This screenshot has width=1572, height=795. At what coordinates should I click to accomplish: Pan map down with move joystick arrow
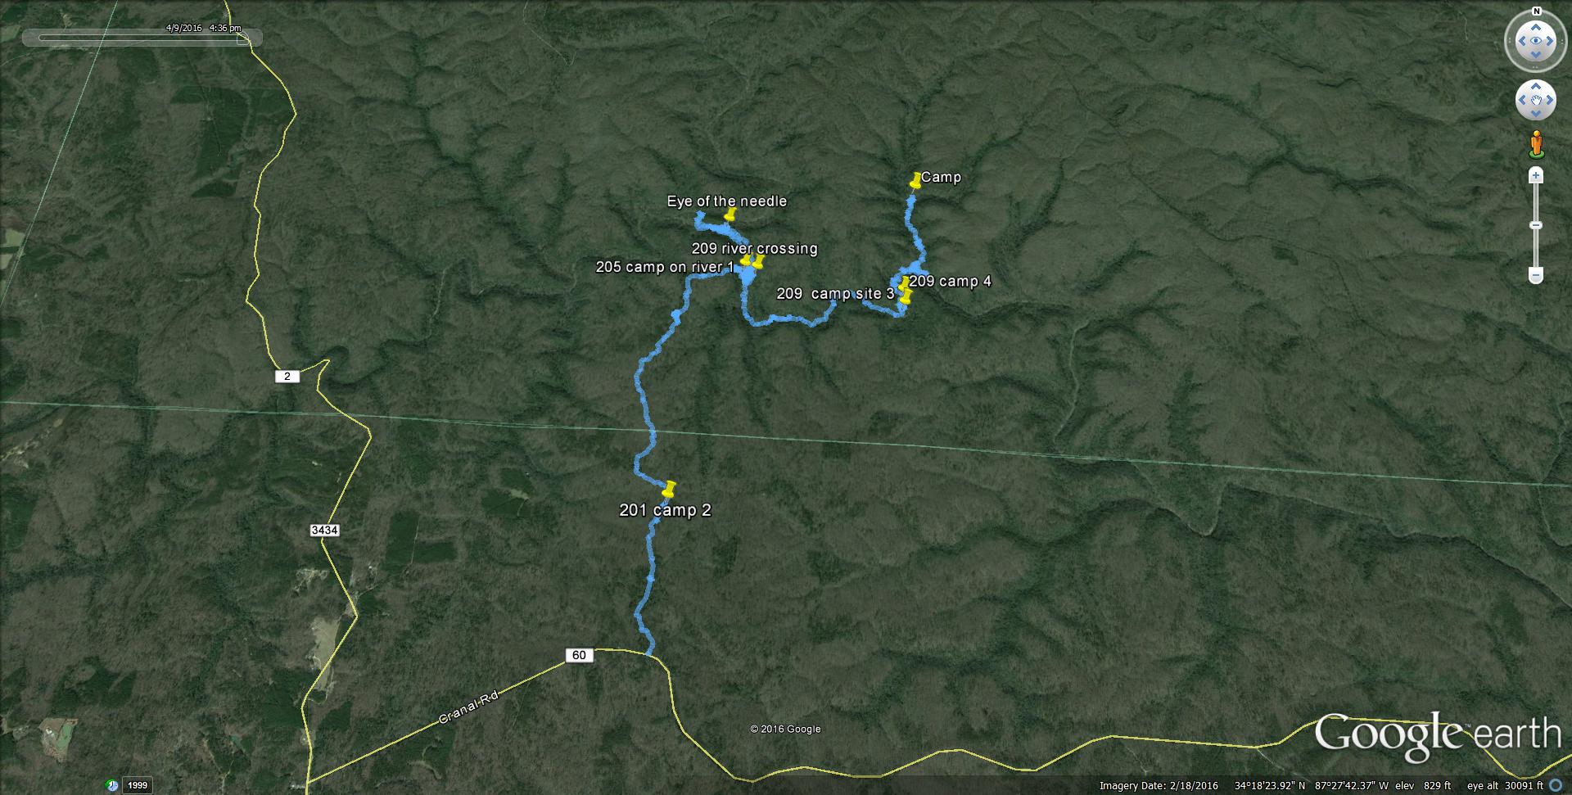pyautogui.click(x=1536, y=114)
